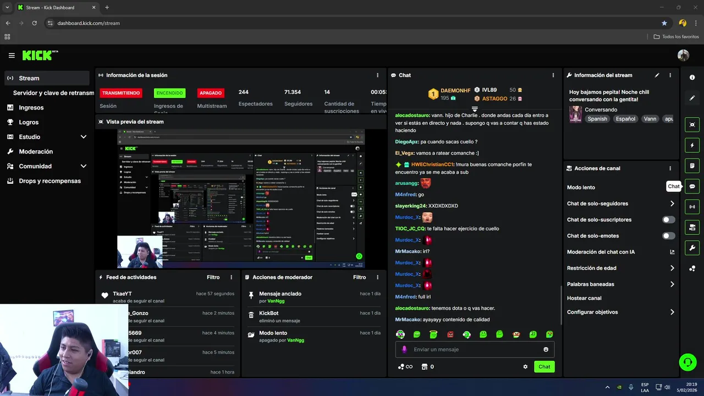Click the browser address bar URL
This screenshot has width=704, height=396.
tap(89, 23)
